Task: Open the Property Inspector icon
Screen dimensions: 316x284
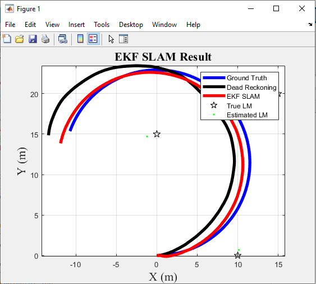Action: coord(123,39)
